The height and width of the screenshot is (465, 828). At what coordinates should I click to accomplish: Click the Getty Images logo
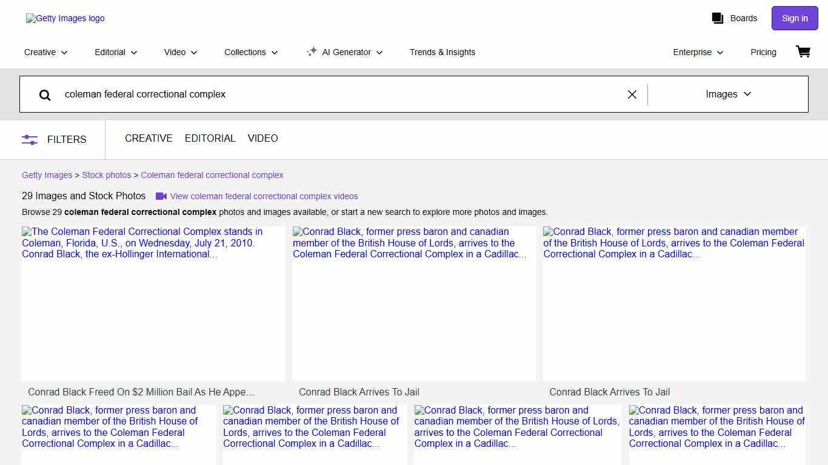click(x=65, y=19)
